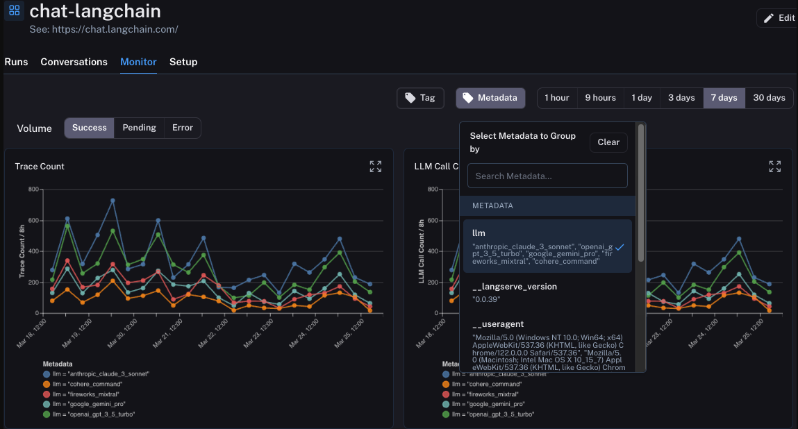Open the Conversations tab
Image resolution: width=798 pixels, height=429 pixels.
click(74, 62)
